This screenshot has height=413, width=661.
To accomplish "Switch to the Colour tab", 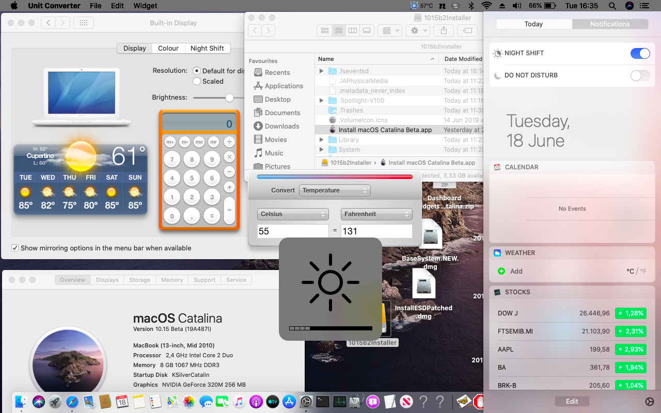I will click(168, 48).
